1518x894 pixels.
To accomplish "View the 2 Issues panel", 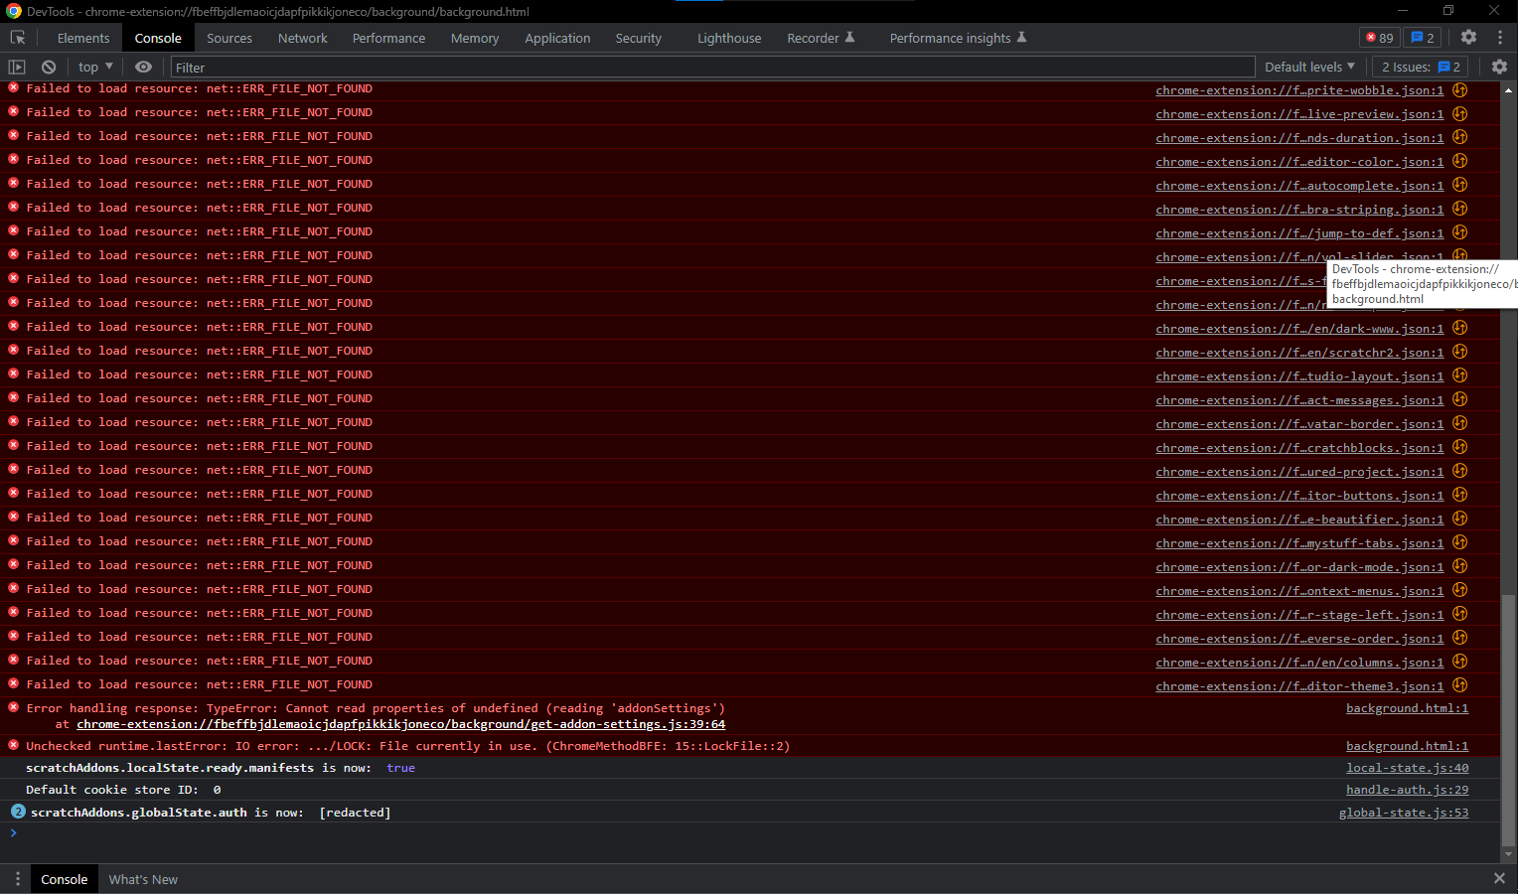I will [x=1420, y=67].
